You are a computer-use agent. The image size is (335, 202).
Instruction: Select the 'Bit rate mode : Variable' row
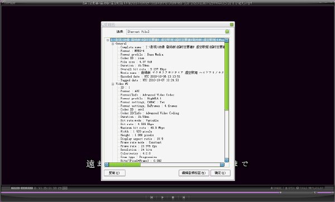[139, 121]
